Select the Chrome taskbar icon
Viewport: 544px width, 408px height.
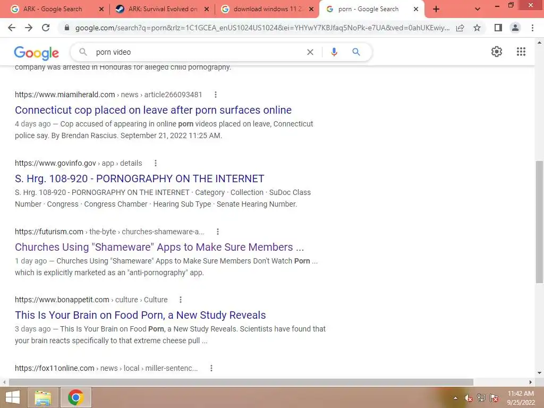[75, 397]
